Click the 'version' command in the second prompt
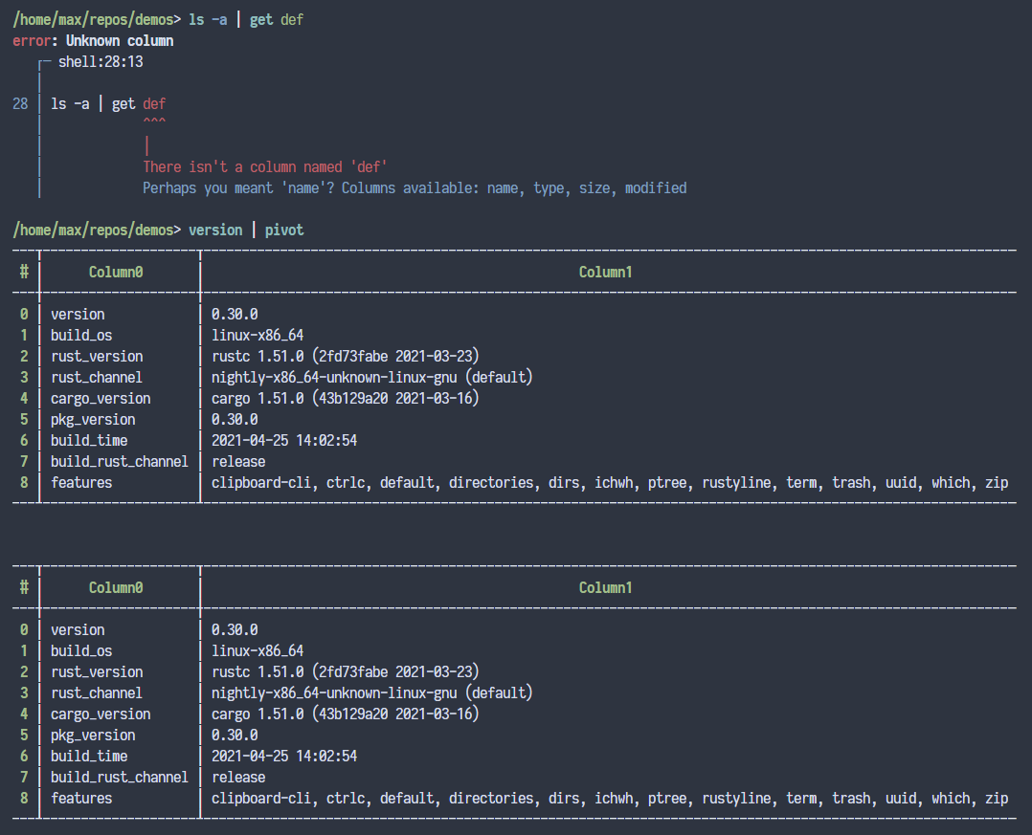Viewport: 1032px width, 835px height. 215,230
